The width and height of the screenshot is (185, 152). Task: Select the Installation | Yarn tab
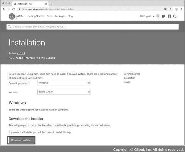coord(30,4)
